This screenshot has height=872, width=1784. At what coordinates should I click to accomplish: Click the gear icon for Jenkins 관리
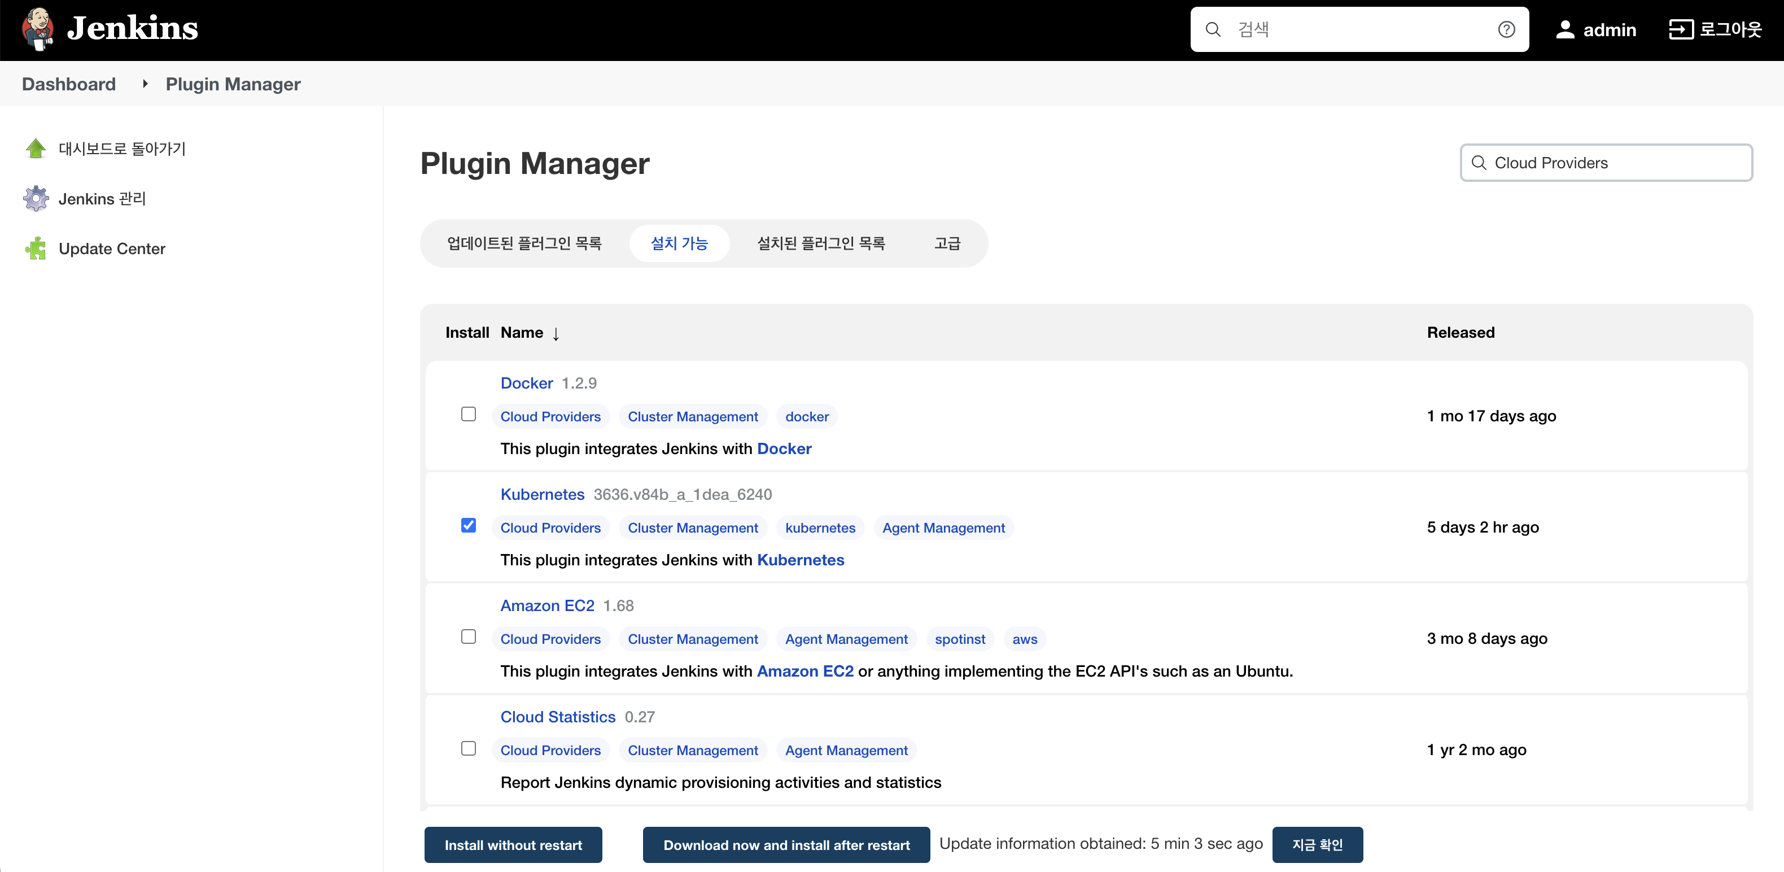click(x=36, y=199)
